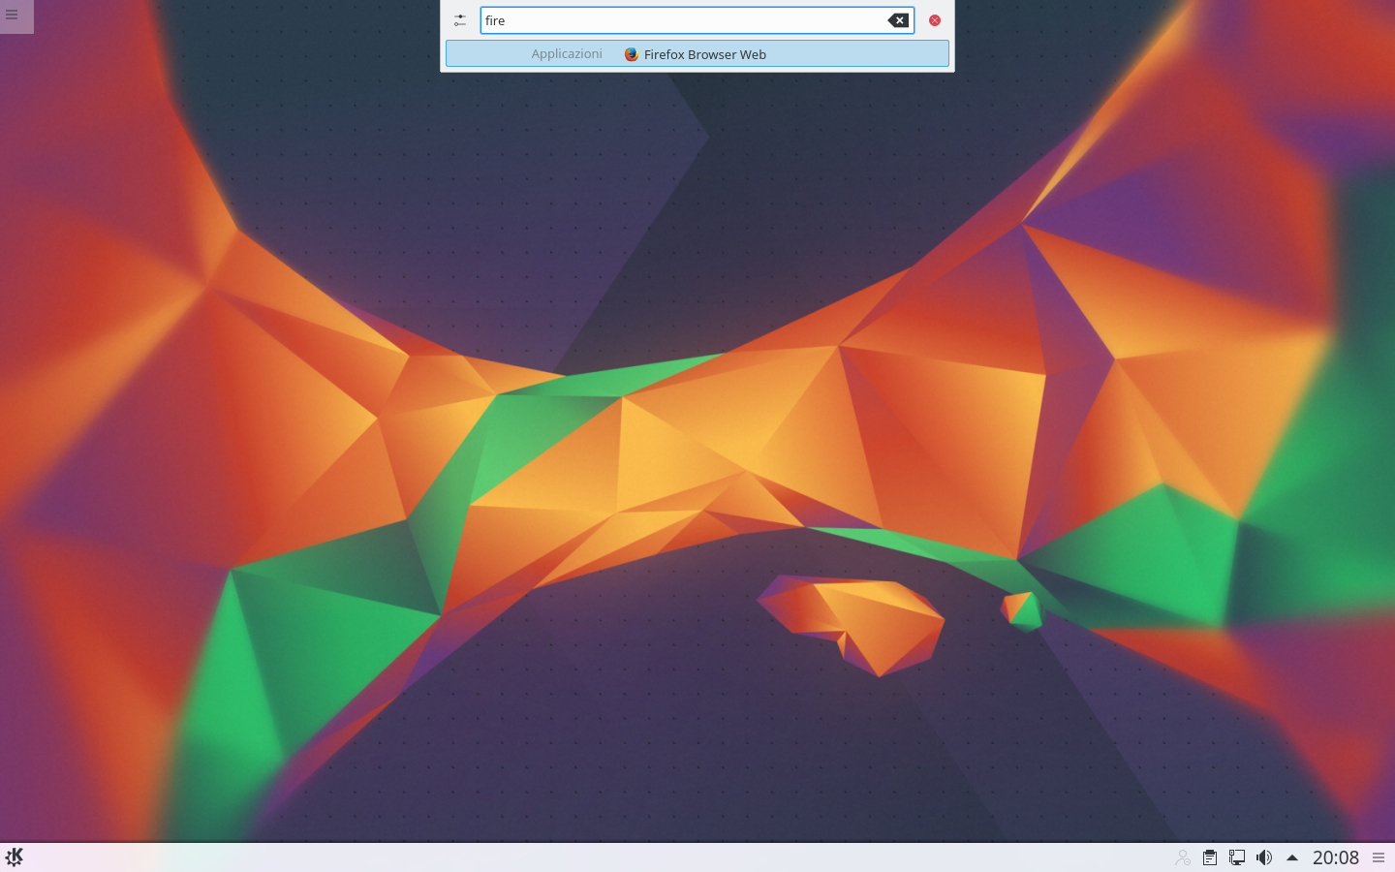Open the panel settings hamburger menu
The height and width of the screenshot is (872, 1395).
pyautogui.click(x=1379, y=857)
